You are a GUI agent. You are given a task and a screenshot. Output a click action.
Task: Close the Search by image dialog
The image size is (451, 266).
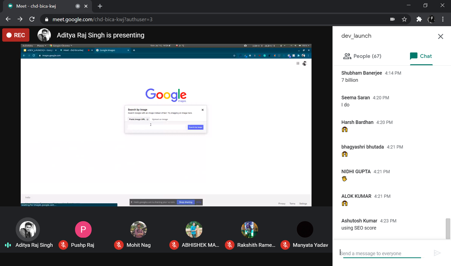(x=203, y=110)
